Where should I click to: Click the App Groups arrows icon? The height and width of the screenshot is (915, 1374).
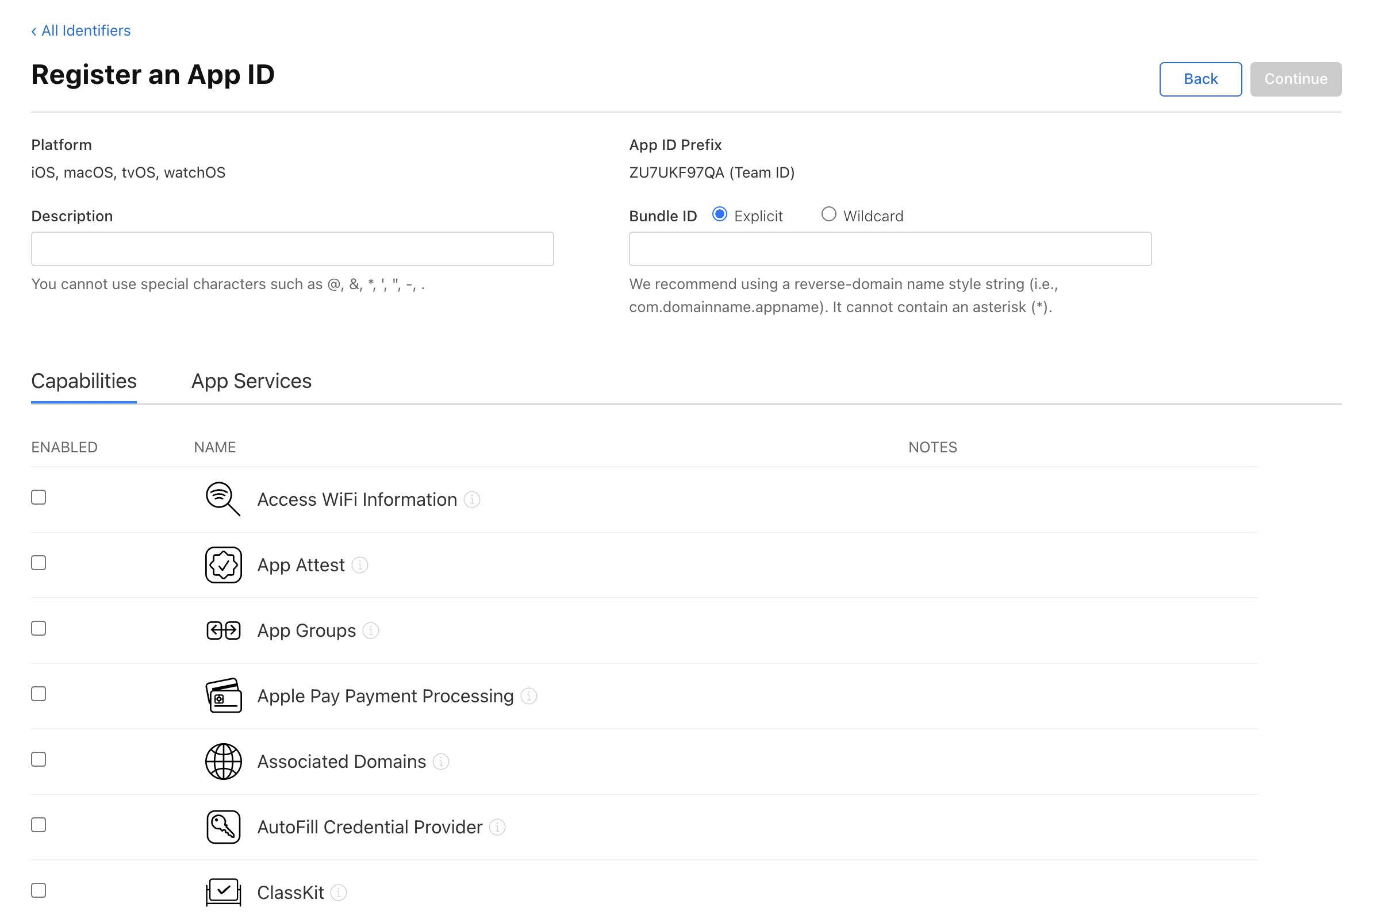click(223, 630)
